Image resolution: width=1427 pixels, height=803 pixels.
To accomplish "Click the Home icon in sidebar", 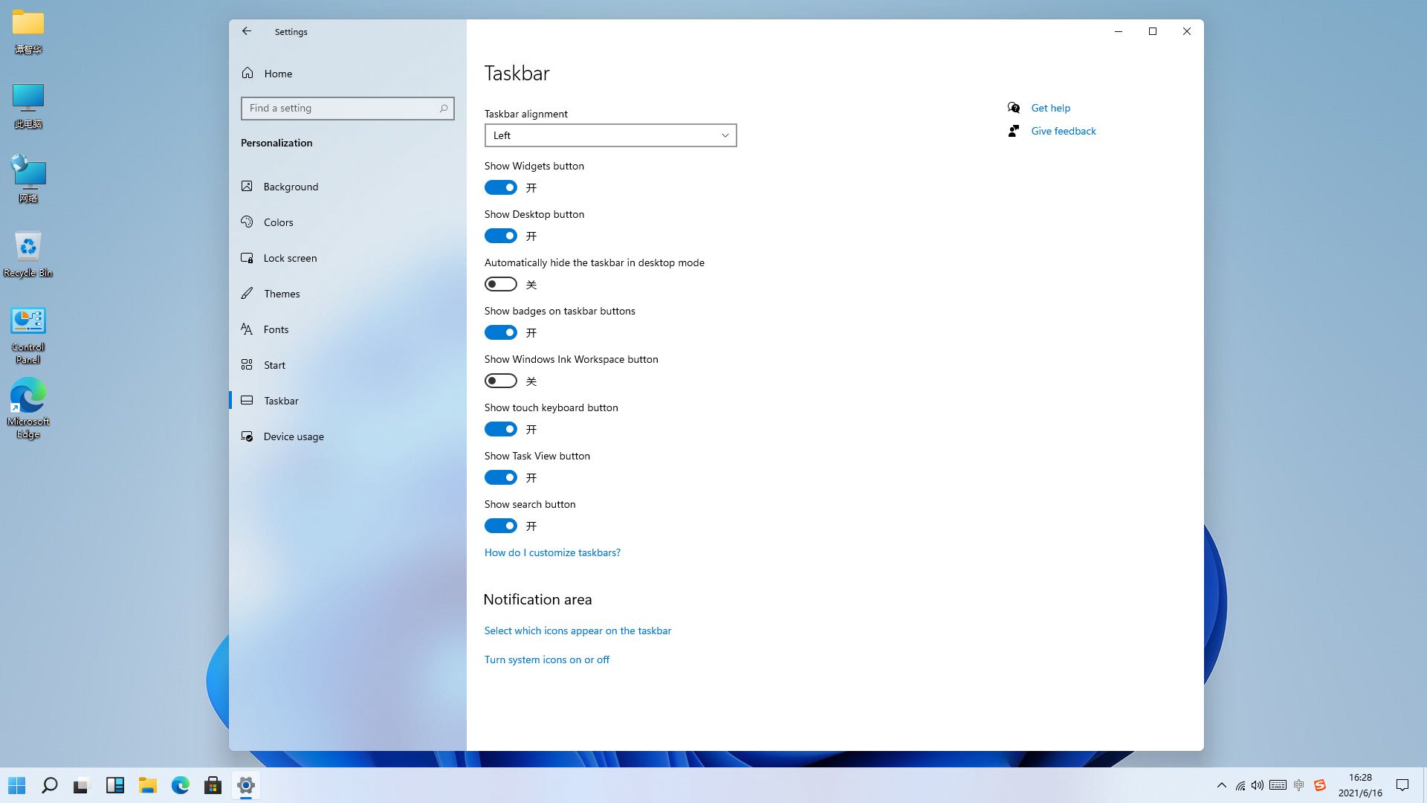I will 247,73.
